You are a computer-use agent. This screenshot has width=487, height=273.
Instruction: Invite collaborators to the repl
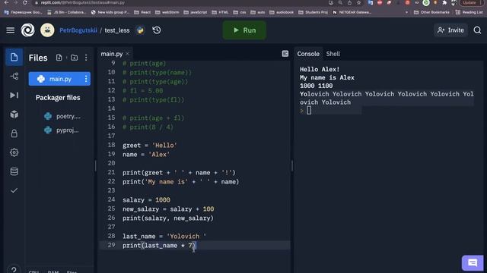coord(450,30)
